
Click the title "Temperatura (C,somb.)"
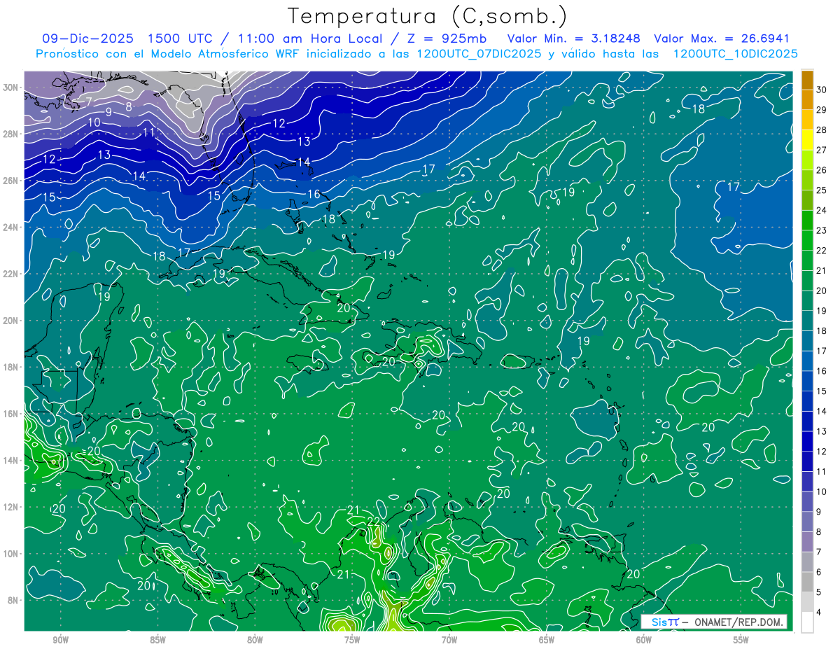428,16
